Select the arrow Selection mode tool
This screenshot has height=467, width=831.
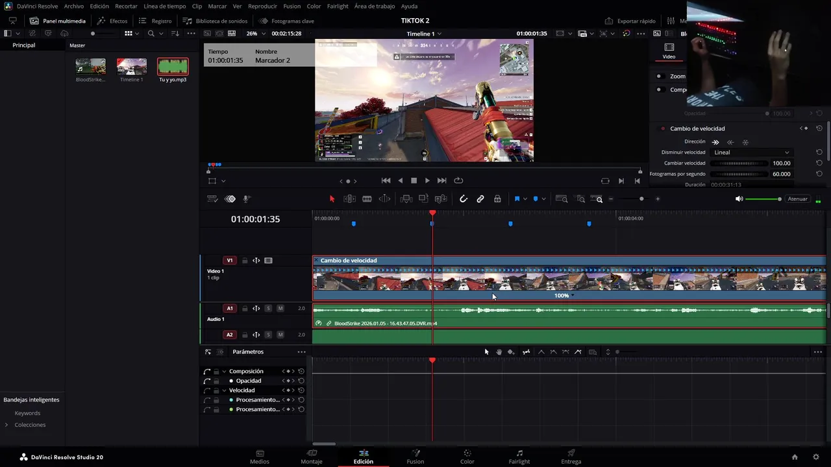(x=332, y=199)
